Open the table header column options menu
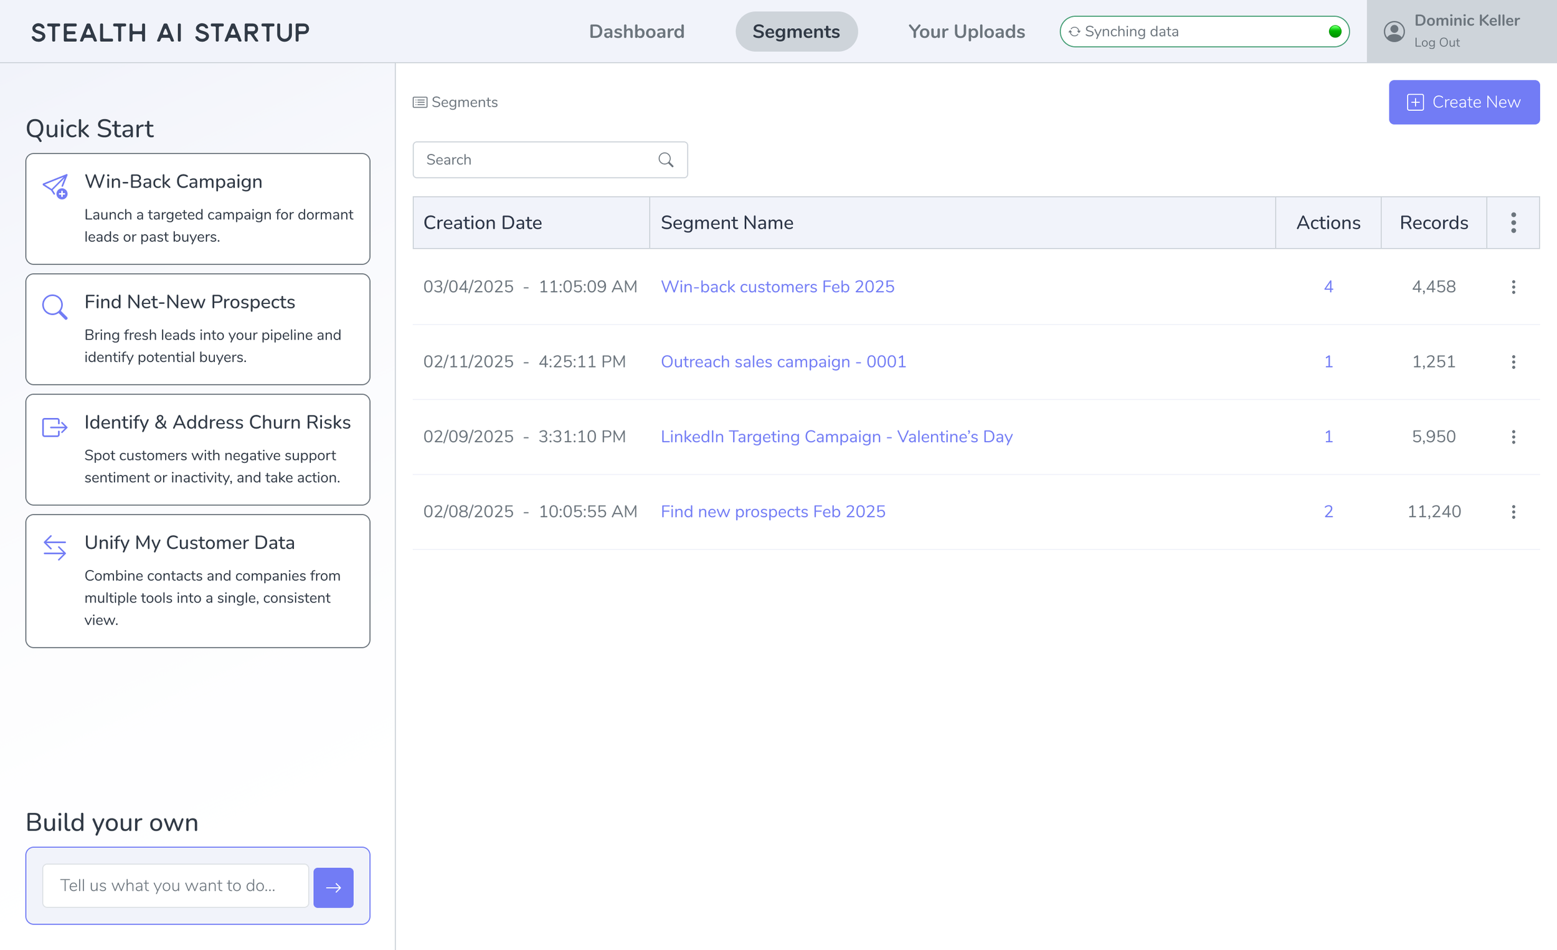The width and height of the screenshot is (1557, 950). click(x=1513, y=222)
